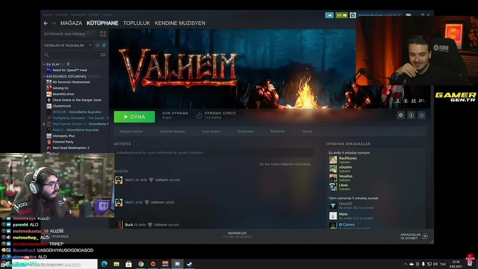Click the Meto friend avatar

coord(333,216)
